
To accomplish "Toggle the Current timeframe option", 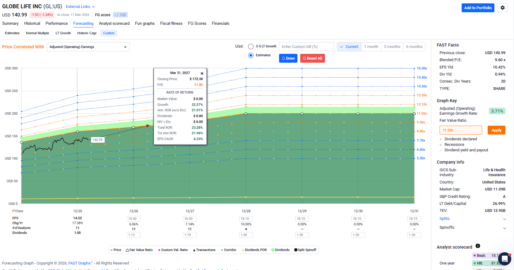I will 349,47.
